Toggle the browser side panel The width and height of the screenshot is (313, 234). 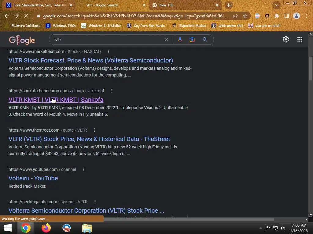coord(287,16)
